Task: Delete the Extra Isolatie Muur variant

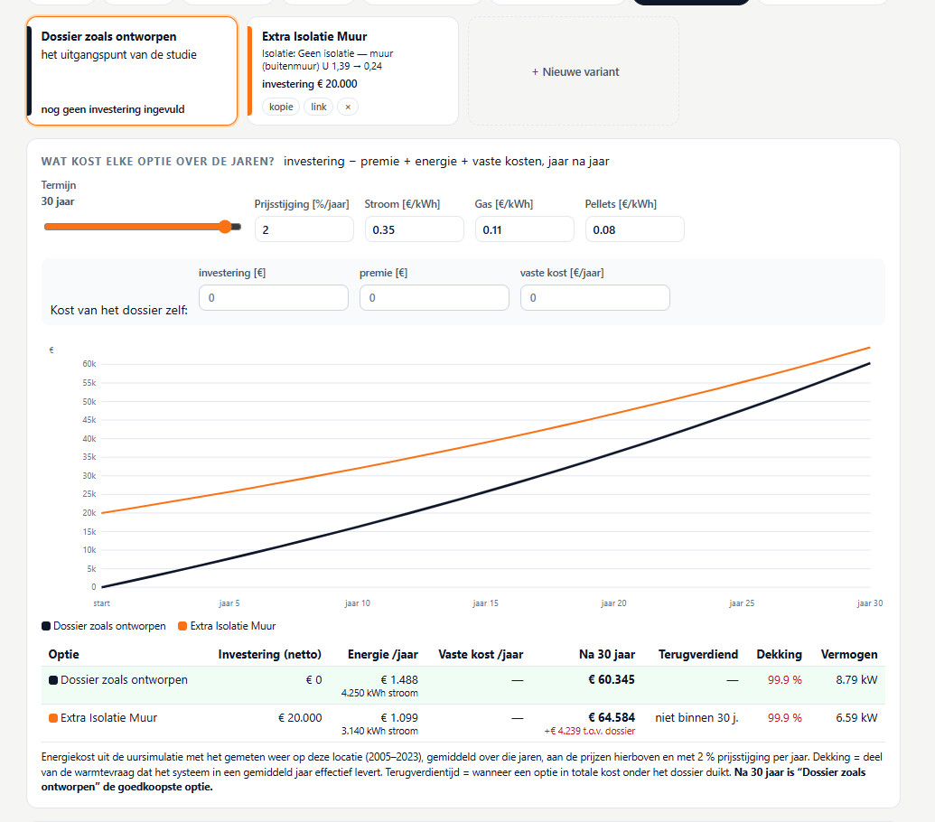Action: (348, 107)
